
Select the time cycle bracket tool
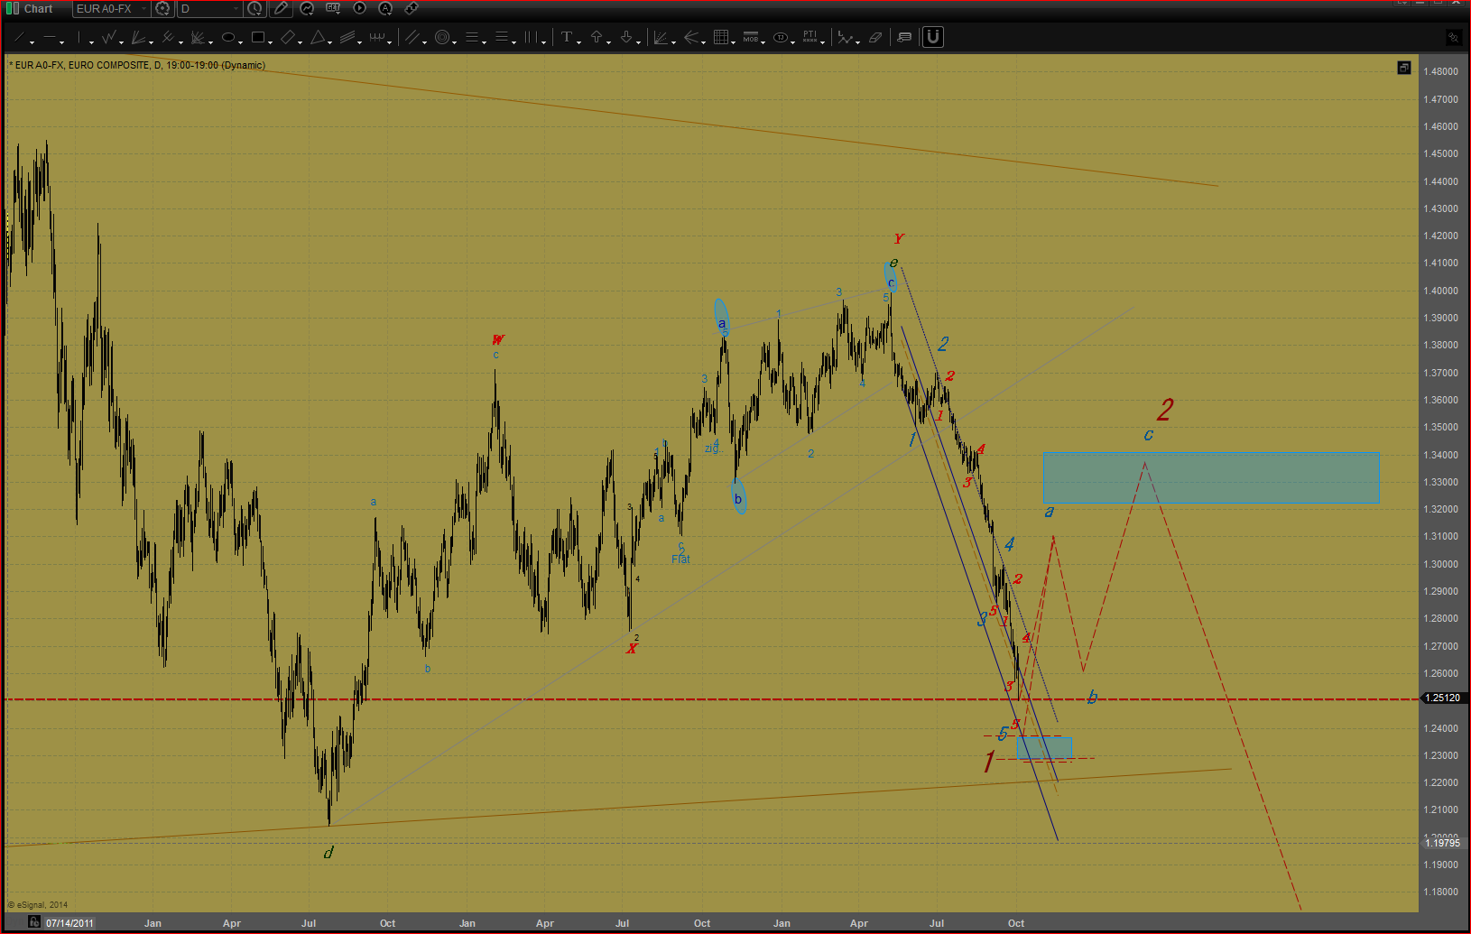coord(377,37)
